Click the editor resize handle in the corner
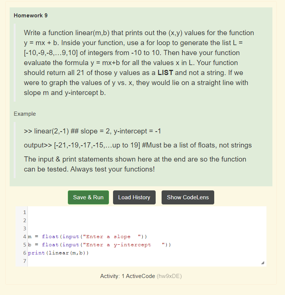 pos(263,263)
